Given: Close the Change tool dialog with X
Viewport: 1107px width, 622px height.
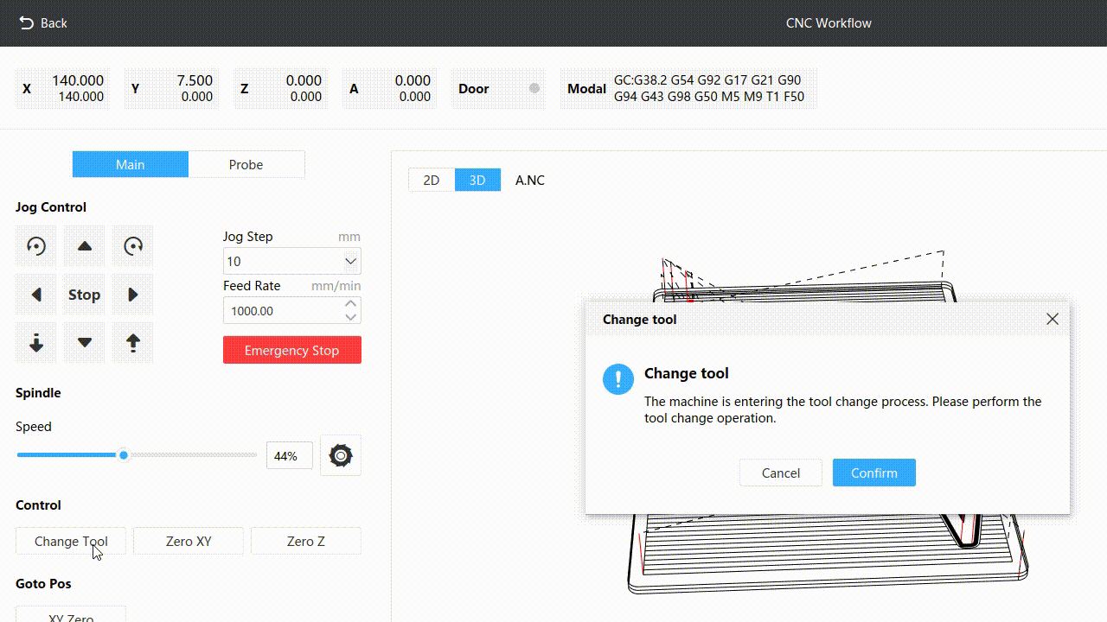Looking at the screenshot, I should 1052,320.
